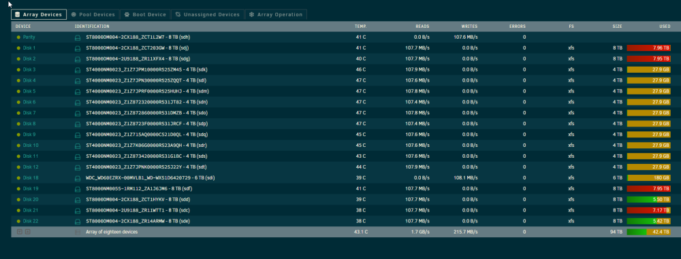Click the array average temperature 43.1 C
Image resolution: width=681 pixels, height=259 pixels.
[361, 232]
